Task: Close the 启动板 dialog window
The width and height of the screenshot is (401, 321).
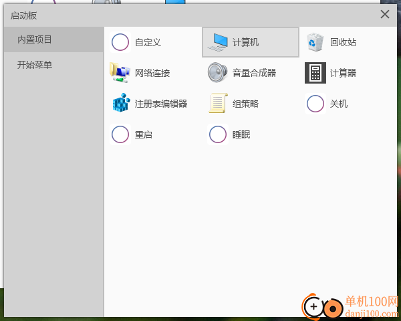Action: 385,14
